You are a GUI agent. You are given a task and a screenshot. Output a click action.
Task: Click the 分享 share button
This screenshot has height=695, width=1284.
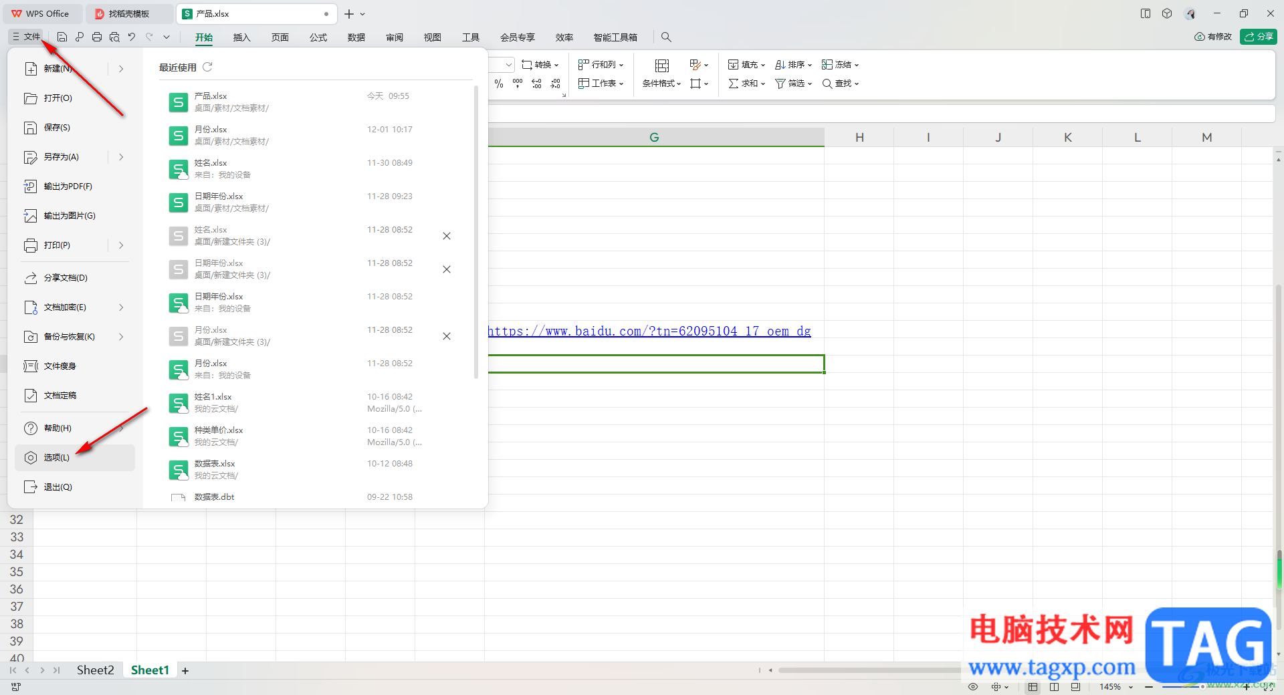(1259, 37)
